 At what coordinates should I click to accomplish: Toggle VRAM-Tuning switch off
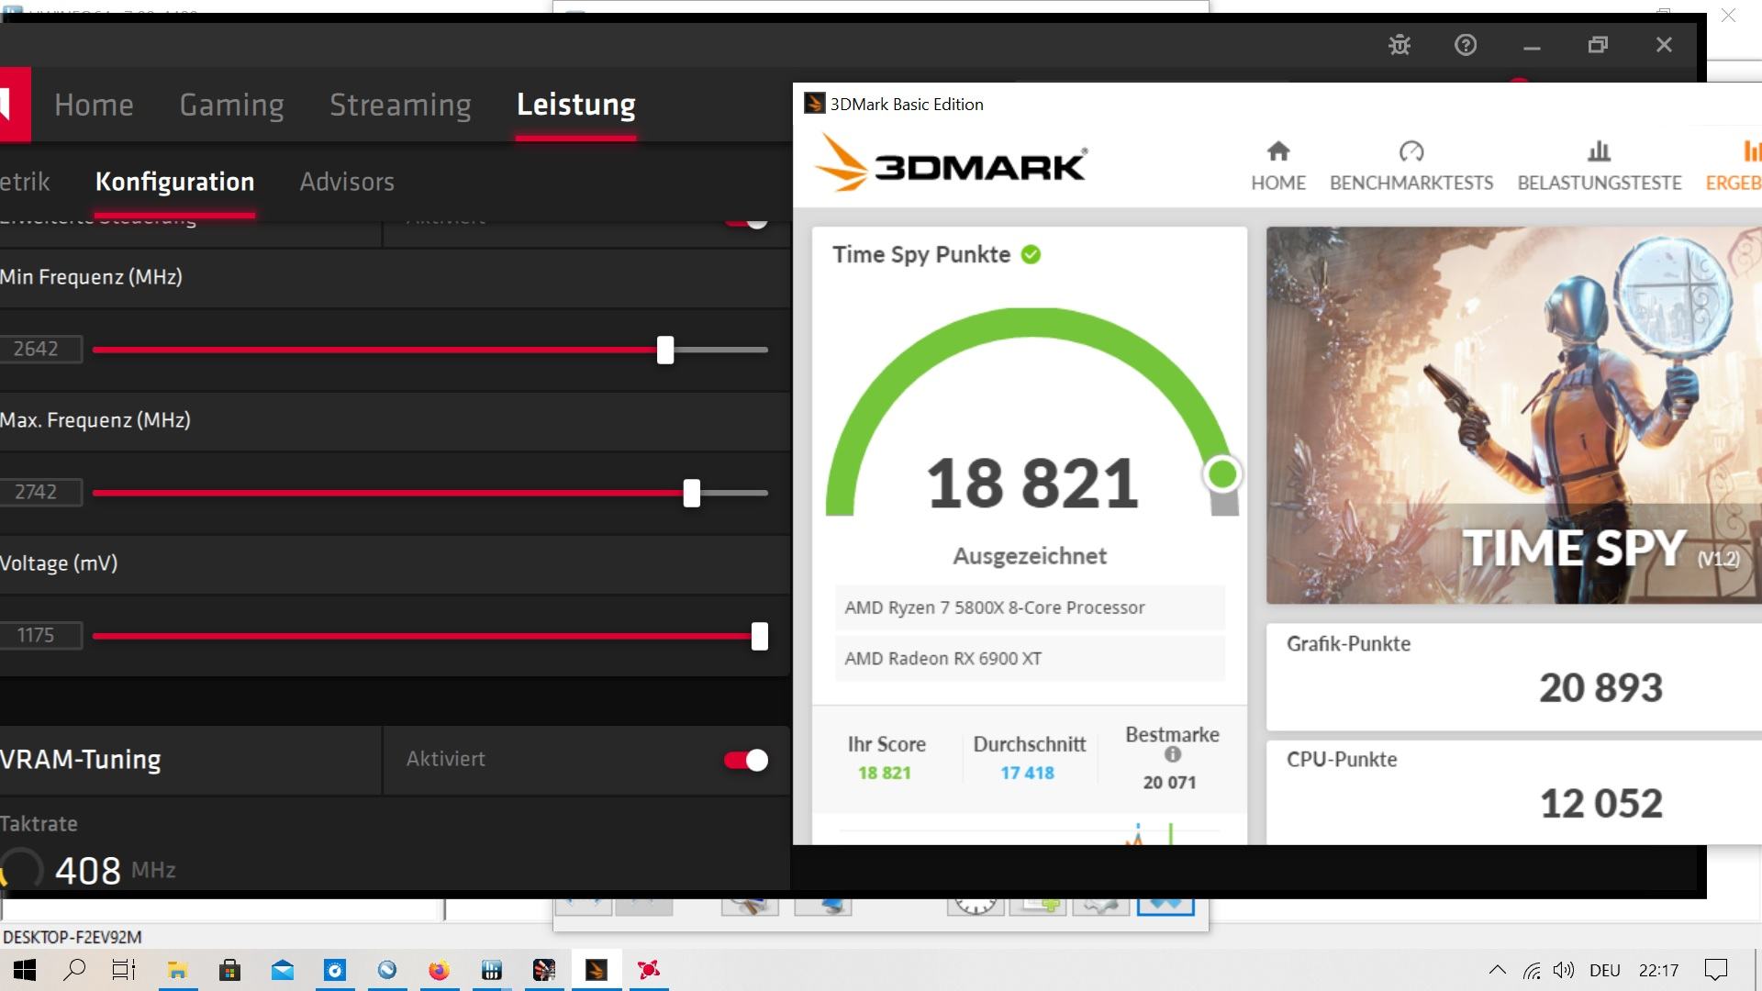[745, 760]
